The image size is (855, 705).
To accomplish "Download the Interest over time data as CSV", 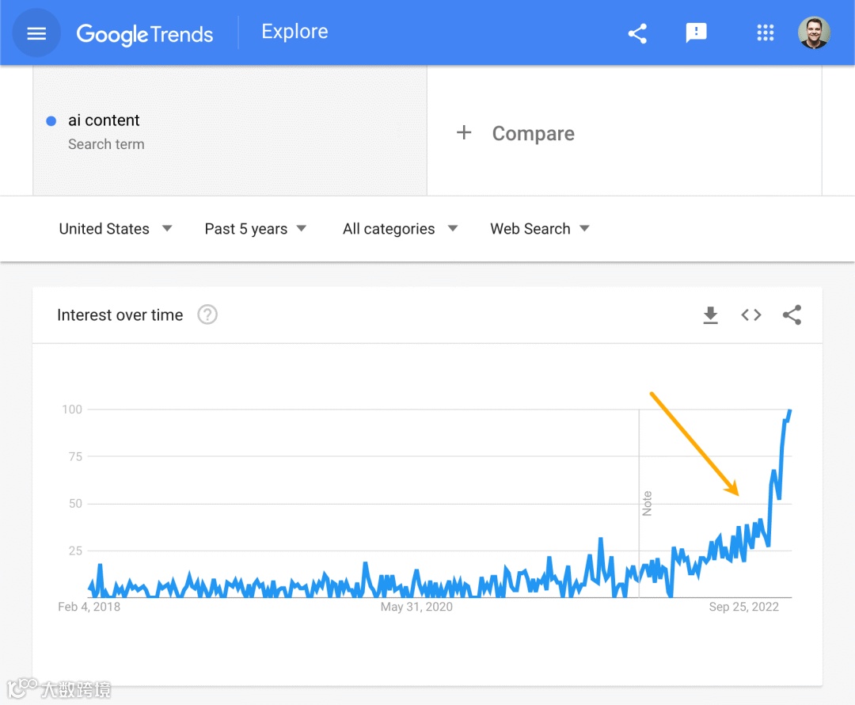I will (710, 314).
